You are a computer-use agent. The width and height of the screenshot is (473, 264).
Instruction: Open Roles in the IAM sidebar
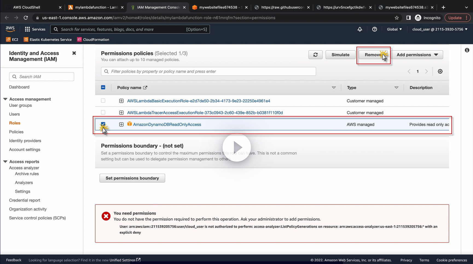click(x=15, y=123)
